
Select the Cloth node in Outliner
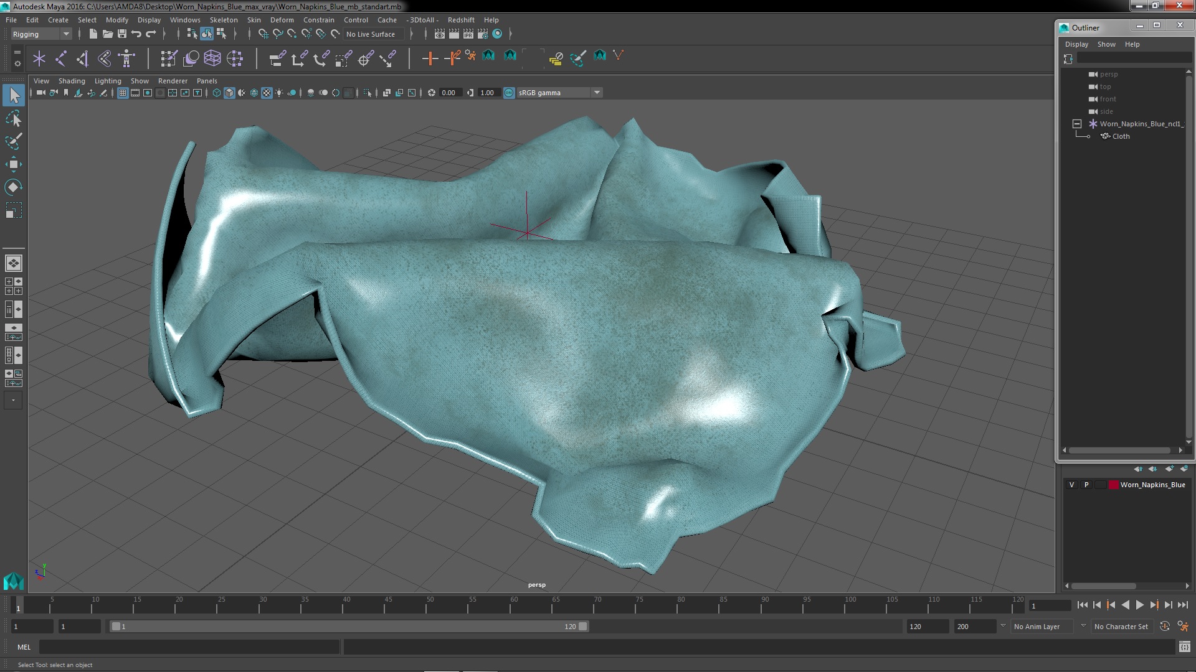[1121, 136]
